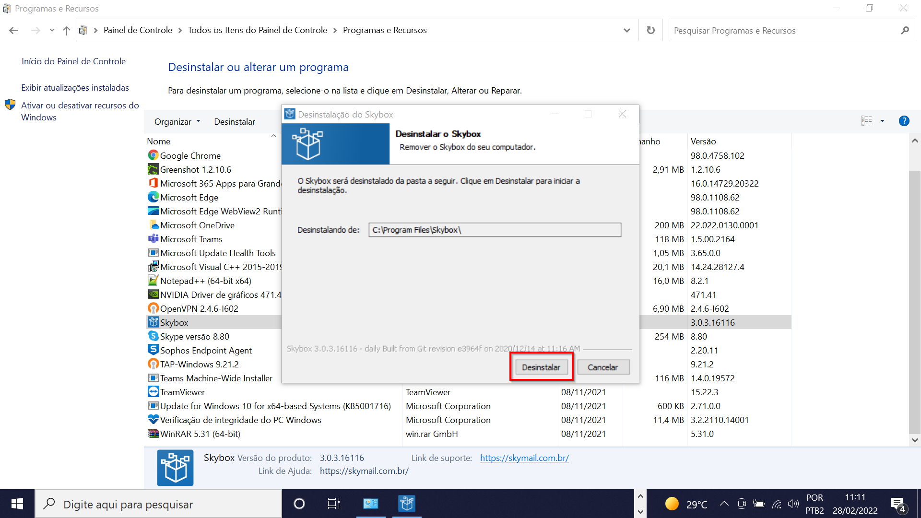Click the Microsoft Teams icon in list
The width and height of the screenshot is (921, 518).
pyautogui.click(x=153, y=239)
